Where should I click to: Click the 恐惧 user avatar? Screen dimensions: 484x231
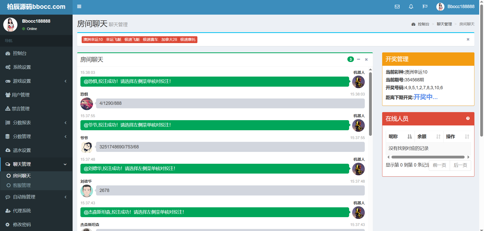click(x=87, y=104)
